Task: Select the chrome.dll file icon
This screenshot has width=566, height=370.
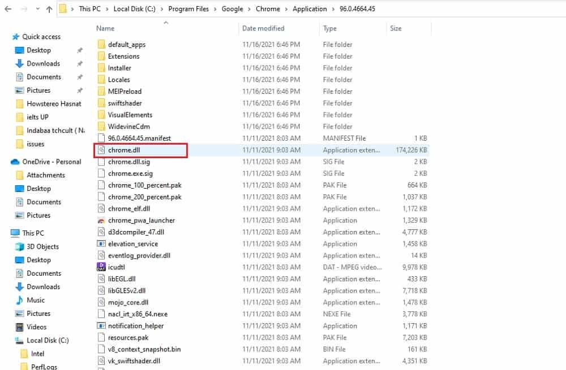Action: click(101, 150)
